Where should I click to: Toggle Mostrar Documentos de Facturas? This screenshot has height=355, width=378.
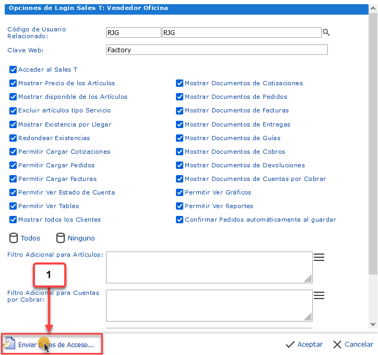[x=180, y=110]
